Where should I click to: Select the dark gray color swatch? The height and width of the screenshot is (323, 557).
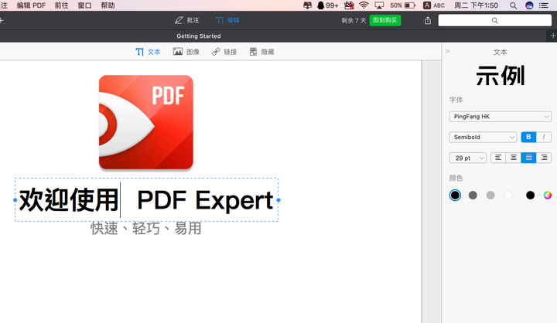[x=473, y=195]
